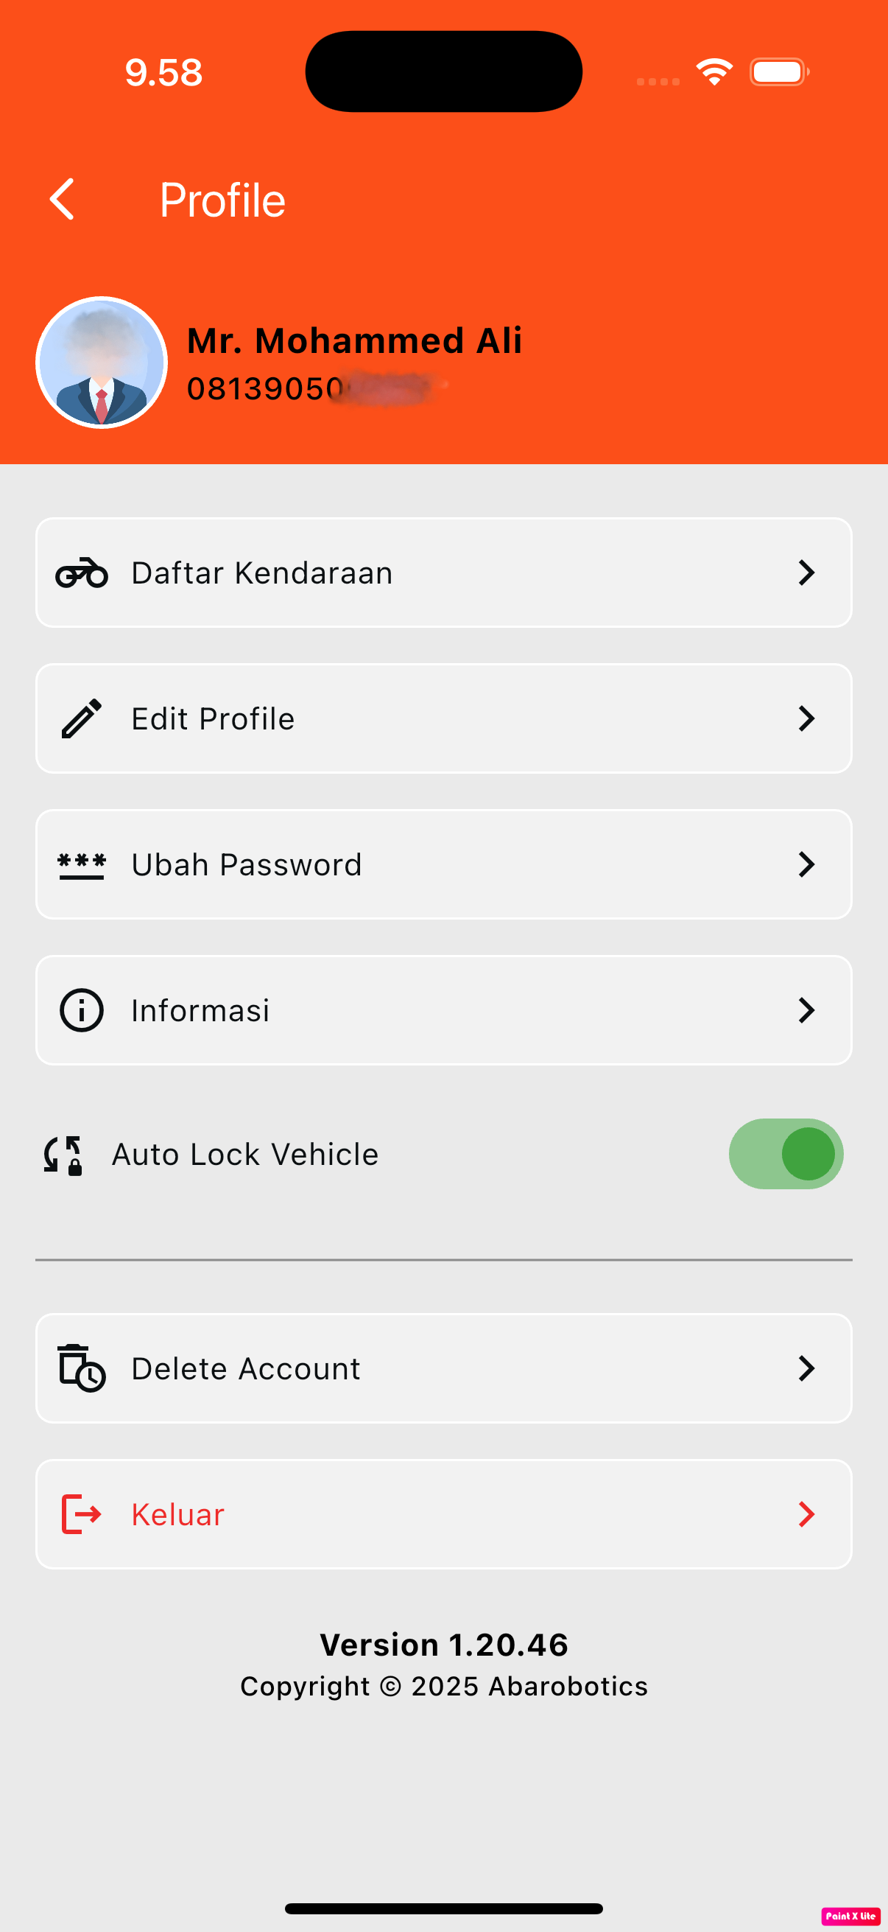888x1932 pixels.
Task: Tap the Mr. Mohammed Ali name
Action: click(x=353, y=340)
